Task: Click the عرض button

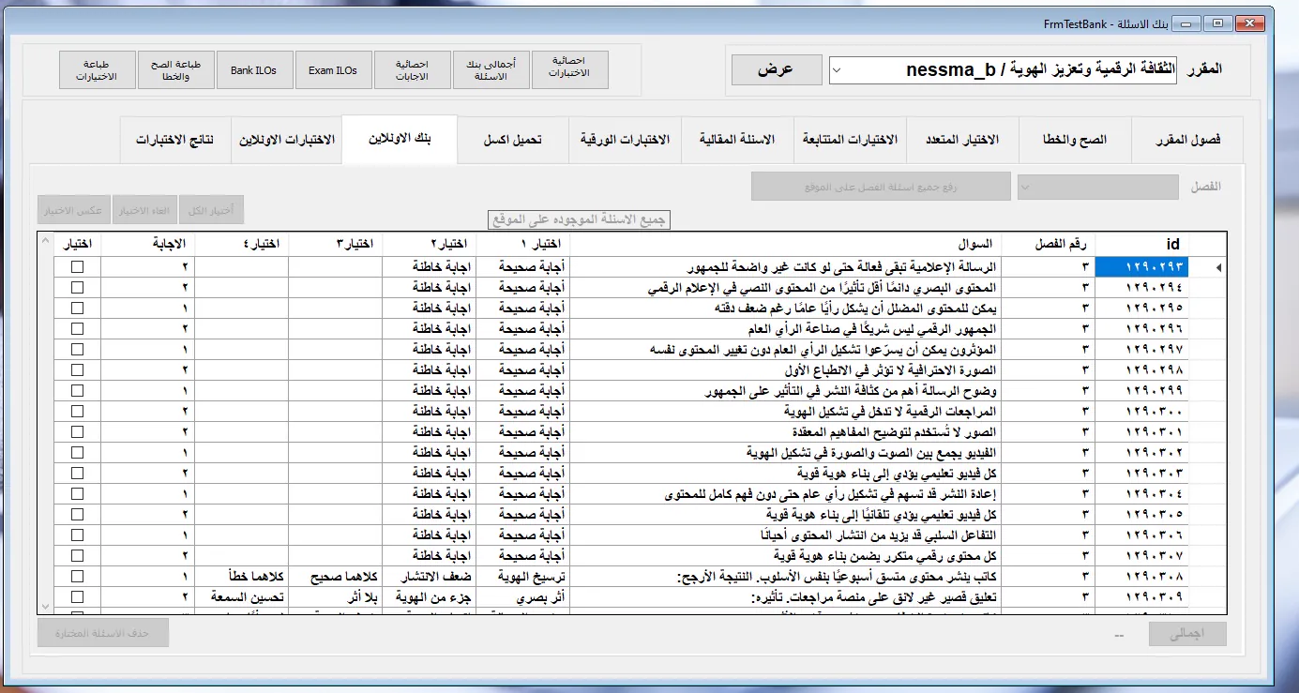Action: click(777, 69)
